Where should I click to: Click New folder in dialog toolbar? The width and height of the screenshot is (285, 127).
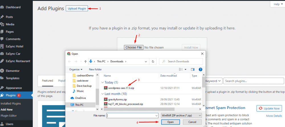click(95, 69)
